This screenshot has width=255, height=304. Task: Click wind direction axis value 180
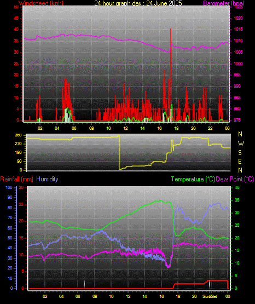point(18,153)
